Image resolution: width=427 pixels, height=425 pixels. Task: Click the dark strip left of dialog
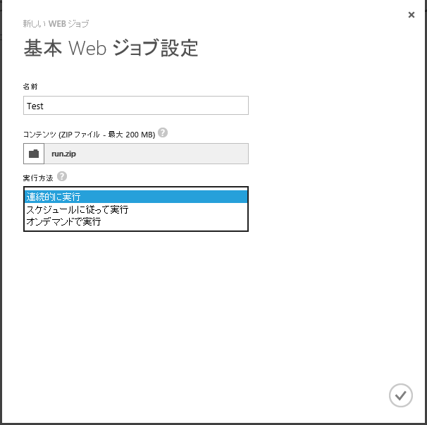pos(1,211)
